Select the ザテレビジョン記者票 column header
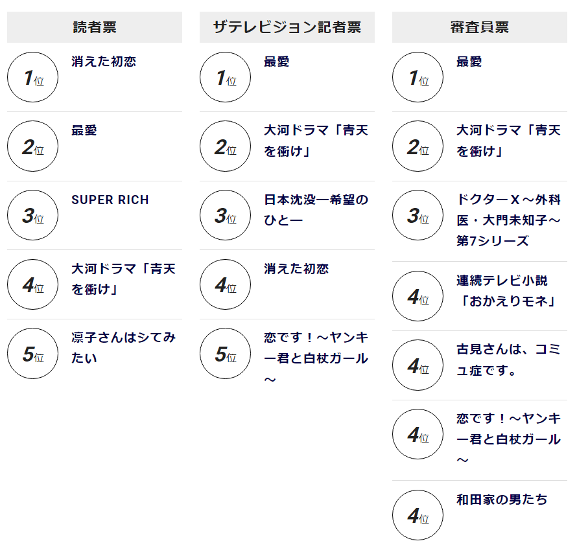Viewport: 577px width, 552px height. coord(287,27)
